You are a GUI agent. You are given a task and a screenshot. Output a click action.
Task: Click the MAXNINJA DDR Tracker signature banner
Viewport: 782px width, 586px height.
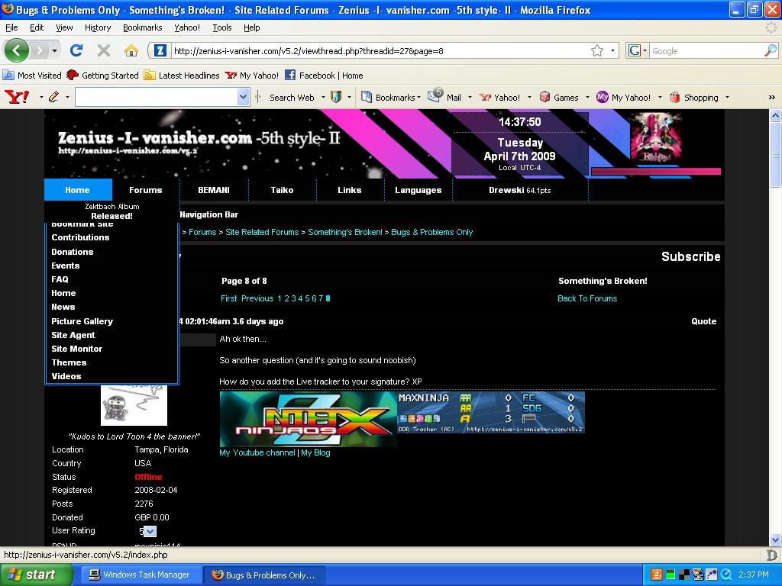(x=491, y=412)
